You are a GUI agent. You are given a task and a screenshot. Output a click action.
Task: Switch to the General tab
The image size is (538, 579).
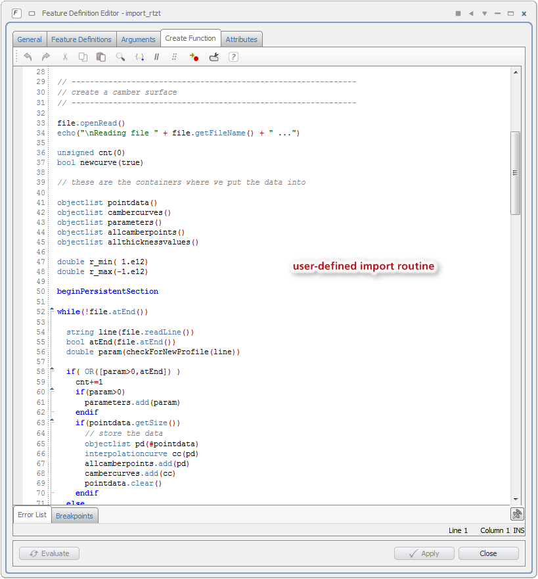pos(30,39)
